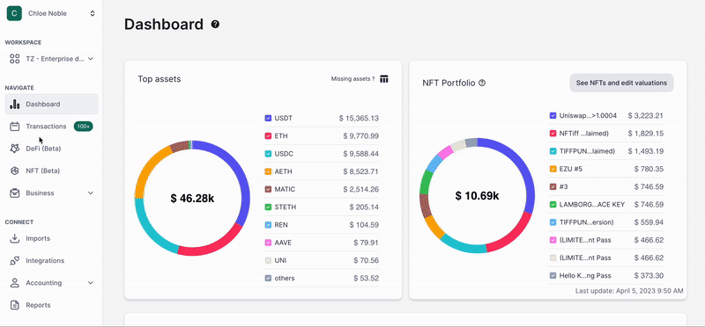Click the DeFi (Beta) sidebar icon
The height and width of the screenshot is (327, 705).
[x=15, y=149]
